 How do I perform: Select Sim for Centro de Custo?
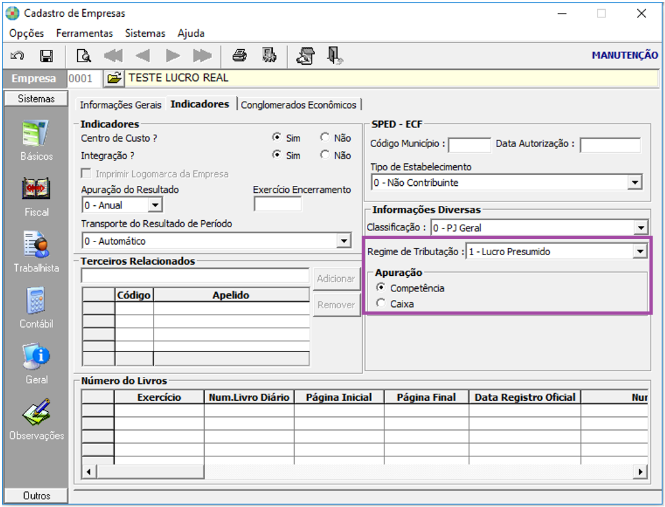[x=277, y=137]
